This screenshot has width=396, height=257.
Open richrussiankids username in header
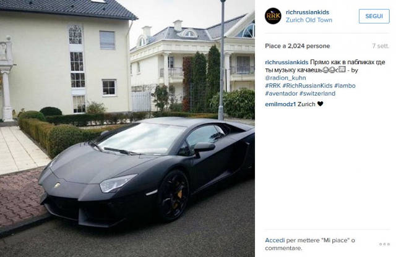pyautogui.click(x=308, y=12)
